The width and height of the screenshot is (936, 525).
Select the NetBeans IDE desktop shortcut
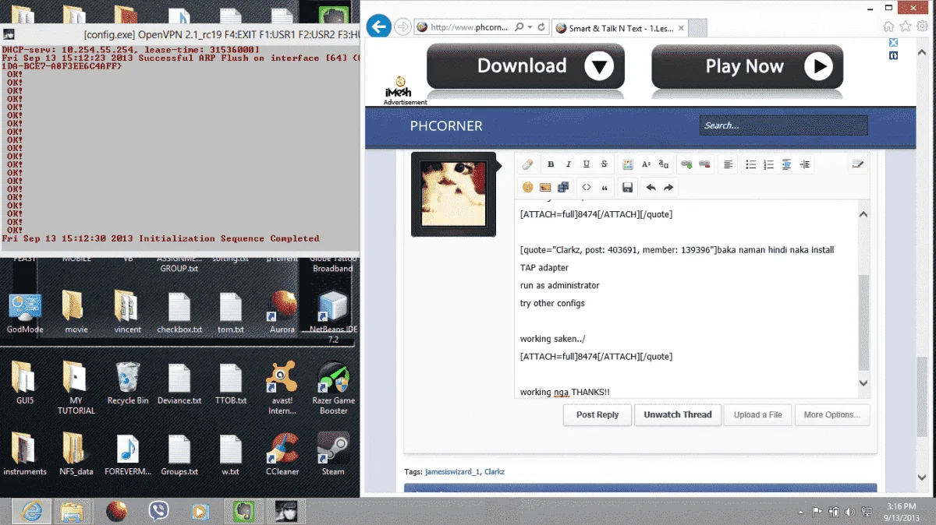point(333,318)
